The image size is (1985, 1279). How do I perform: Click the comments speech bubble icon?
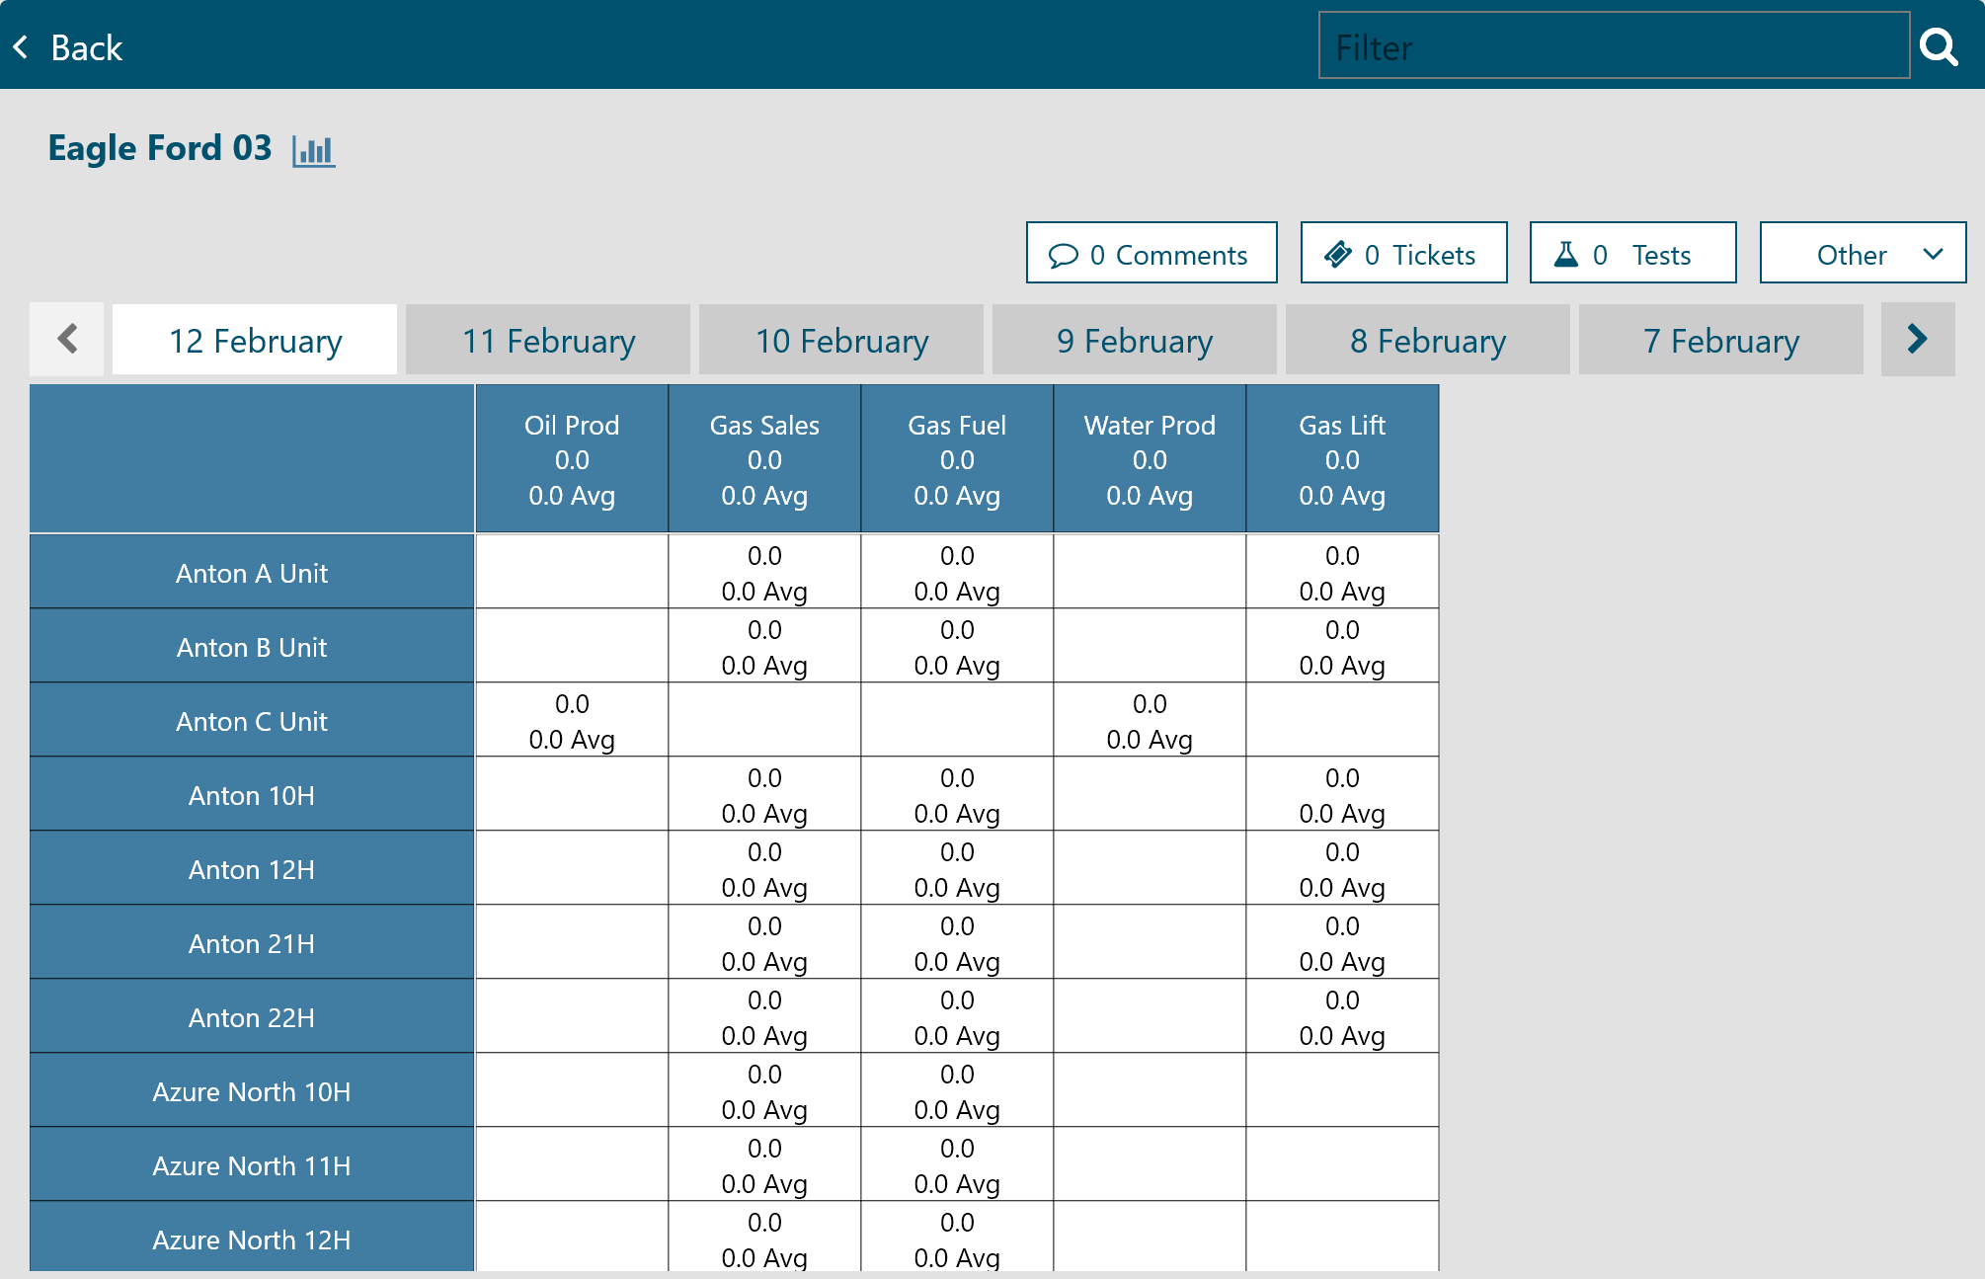1063,255
